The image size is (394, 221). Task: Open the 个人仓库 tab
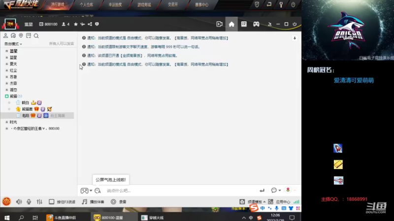coord(87,5)
